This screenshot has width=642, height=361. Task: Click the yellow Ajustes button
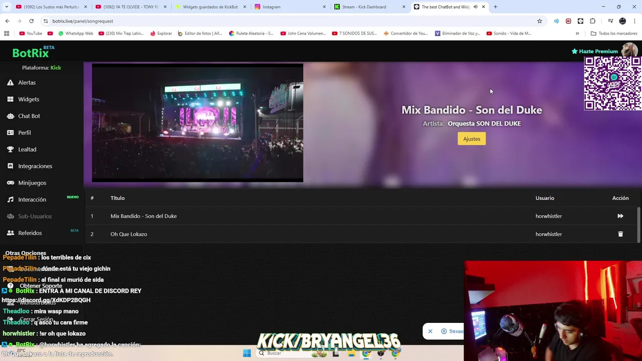pyautogui.click(x=471, y=139)
